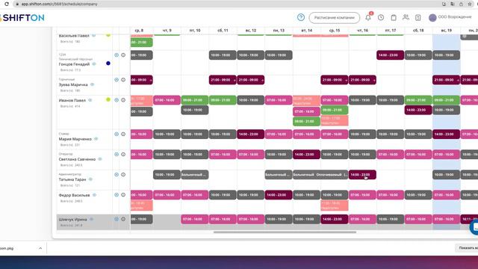Toggle eye icon next to Мария Марченко
The width and height of the screenshot is (478, 269).
click(x=96, y=139)
